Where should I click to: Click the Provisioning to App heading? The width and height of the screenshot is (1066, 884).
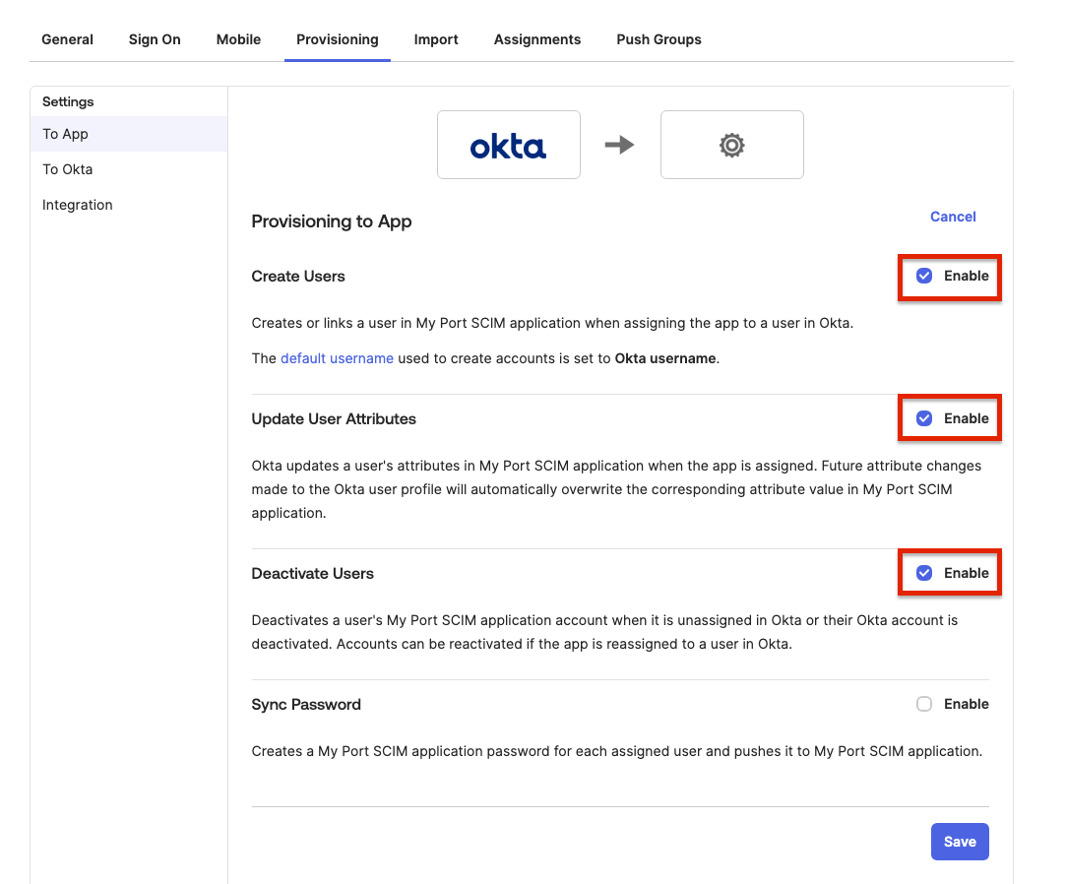pos(332,221)
